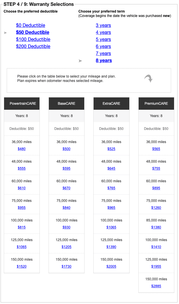This screenshot has height=304, width=179.
Task: Select PowertrainCARE 36,000 miles price $480
Action: [22, 149]
